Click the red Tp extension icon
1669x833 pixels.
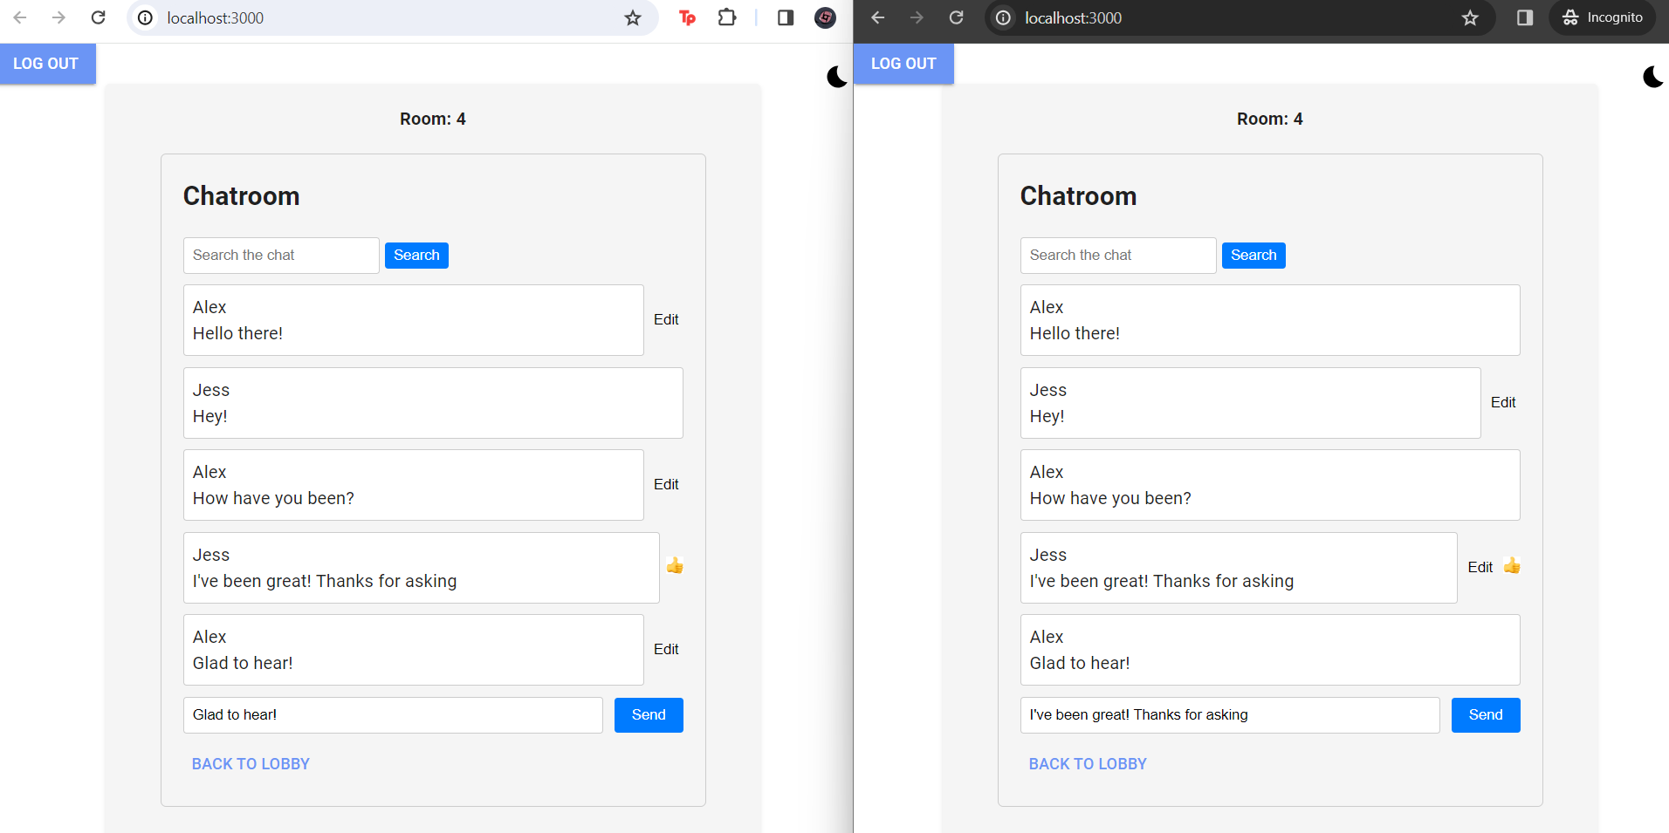click(x=688, y=17)
